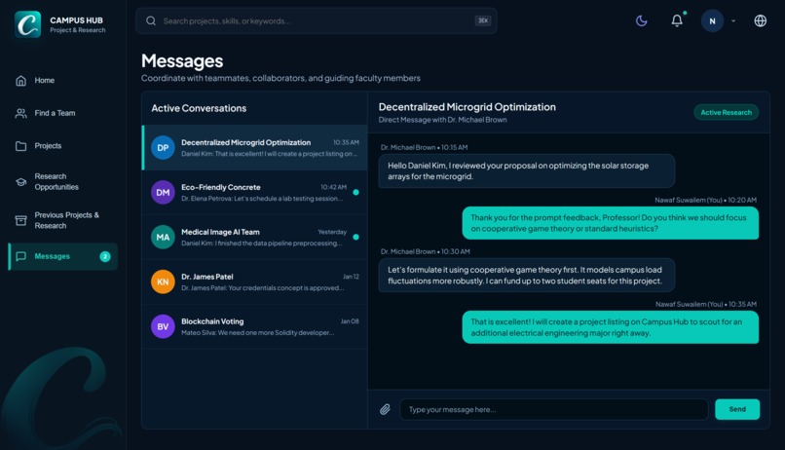
Task: Open the Blockchain Voting conversation title
Action: pyautogui.click(x=212, y=321)
